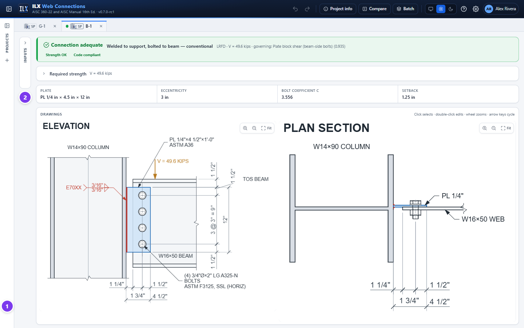Select the W16×50 WEB label in plan
The height and width of the screenshot is (328, 524).
point(483,219)
